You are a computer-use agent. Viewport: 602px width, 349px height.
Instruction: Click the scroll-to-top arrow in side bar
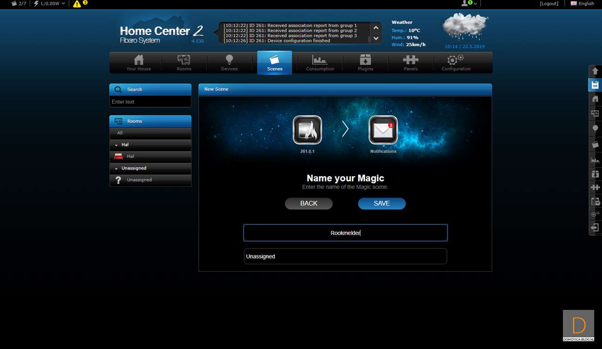[596, 71]
